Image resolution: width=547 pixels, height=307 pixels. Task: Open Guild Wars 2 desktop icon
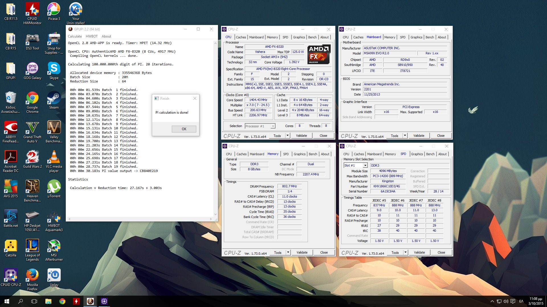tap(32, 159)
